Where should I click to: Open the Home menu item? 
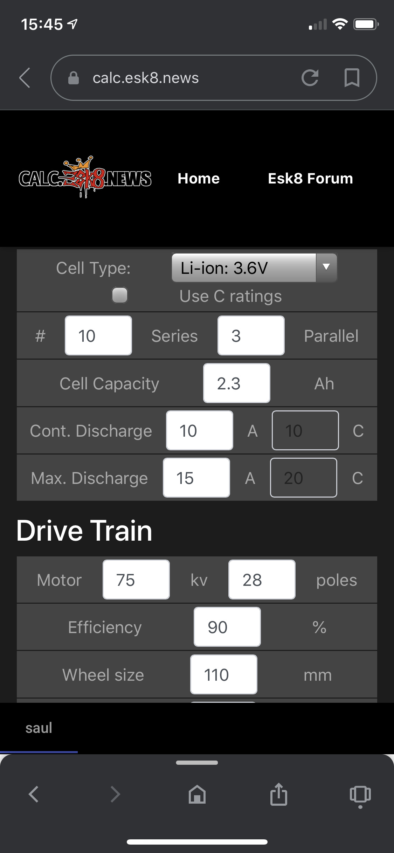pos(199,179)
